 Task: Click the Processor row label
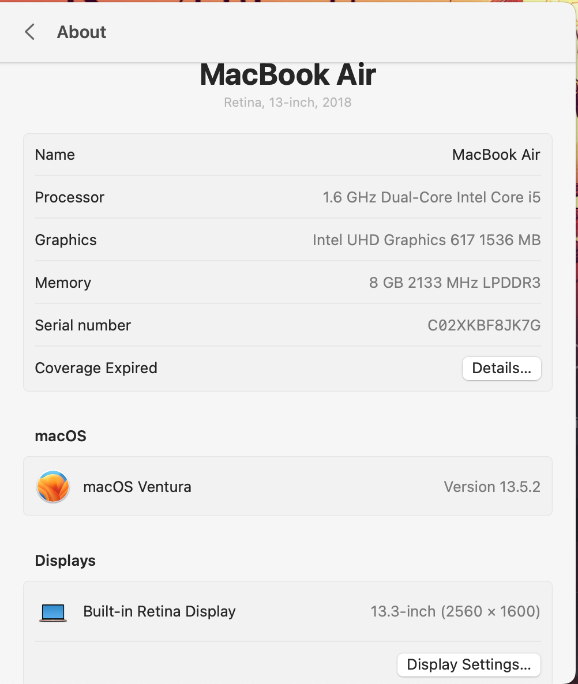(x=69, y=197)
